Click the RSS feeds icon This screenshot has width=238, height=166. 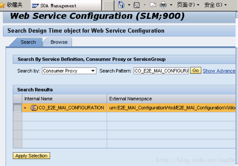tap(137, 5)
